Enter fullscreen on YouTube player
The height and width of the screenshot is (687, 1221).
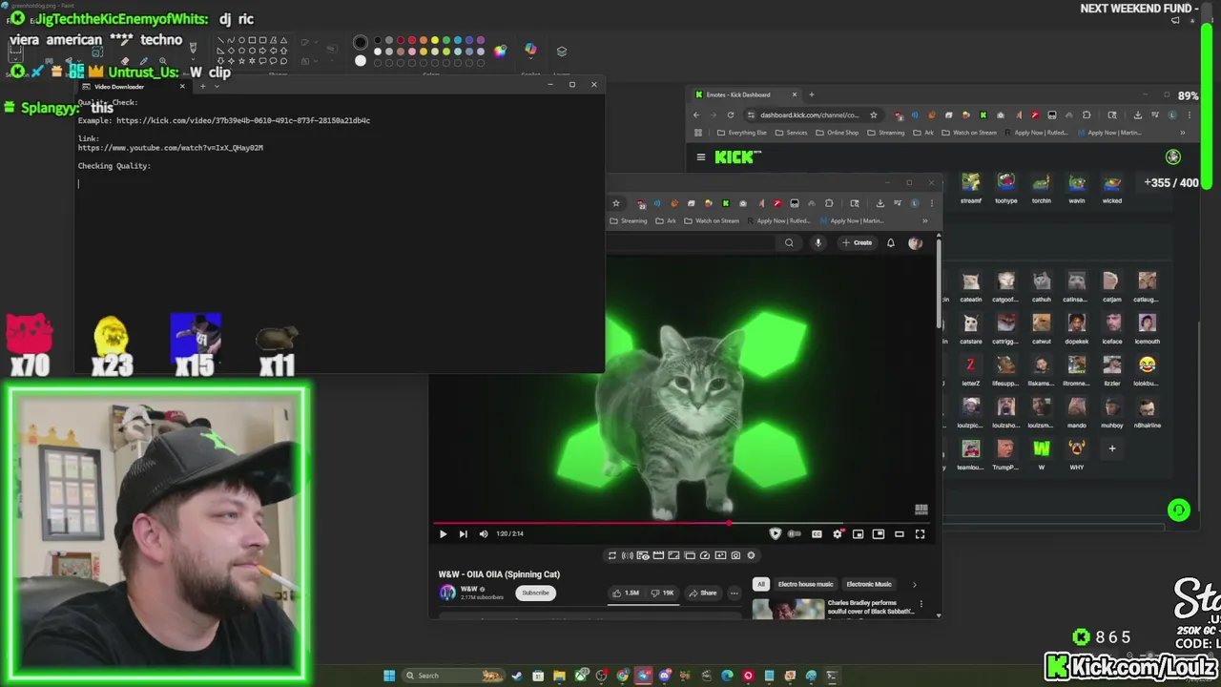pyautogui.click(x=920, y=534)
